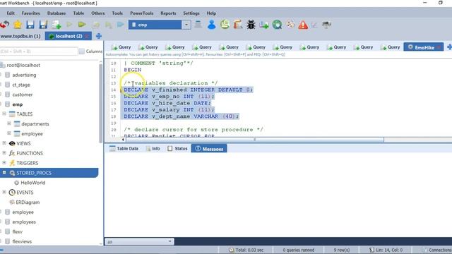Screen dimensions: 452x254
Task: Click the VIEWS eye icon in tree
Action: (x=12, y=143)
